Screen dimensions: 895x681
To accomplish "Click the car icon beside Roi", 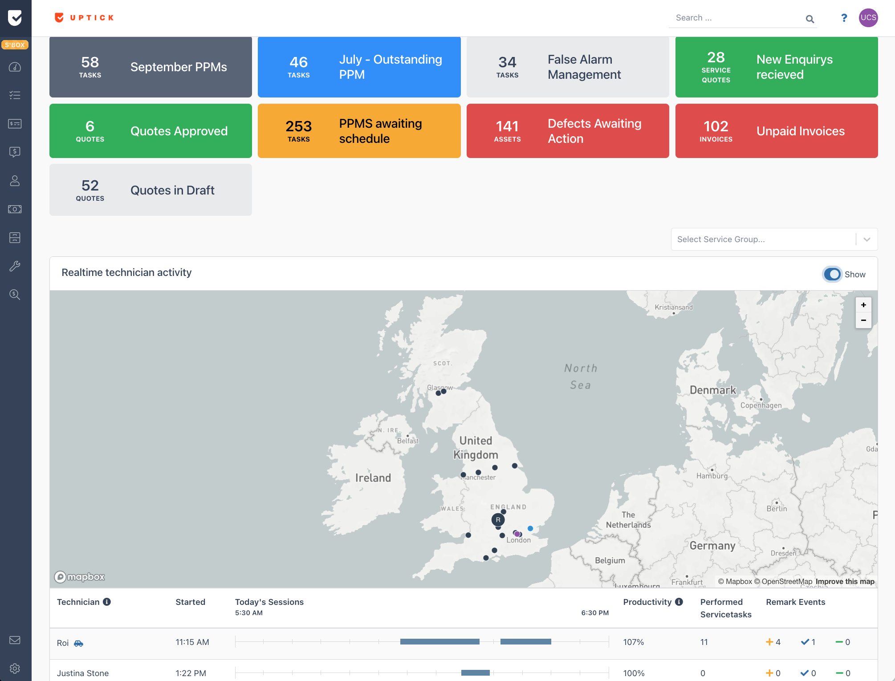I will [x=79, y=643].
